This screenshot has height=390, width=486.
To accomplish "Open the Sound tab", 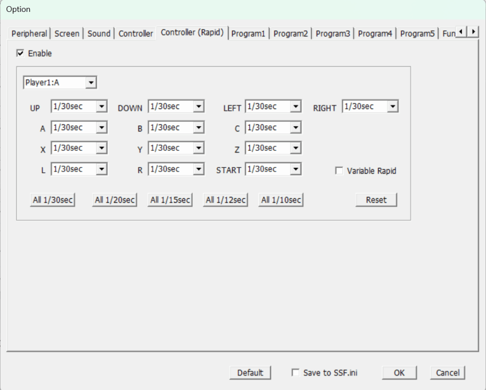I will tap(99, 34).
